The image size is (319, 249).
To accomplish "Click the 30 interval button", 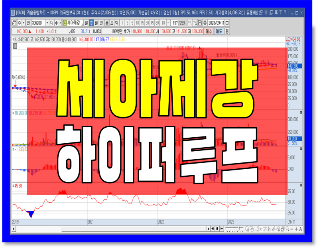I will coord(147,23).
